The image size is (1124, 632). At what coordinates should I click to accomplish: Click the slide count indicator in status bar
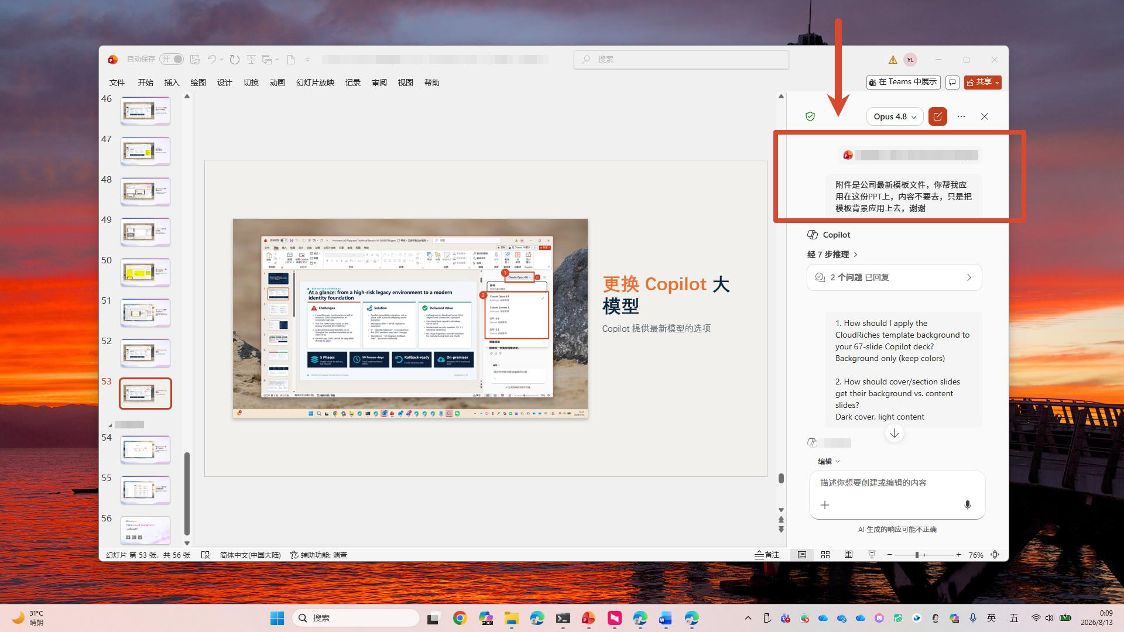[x=148, y=555]
